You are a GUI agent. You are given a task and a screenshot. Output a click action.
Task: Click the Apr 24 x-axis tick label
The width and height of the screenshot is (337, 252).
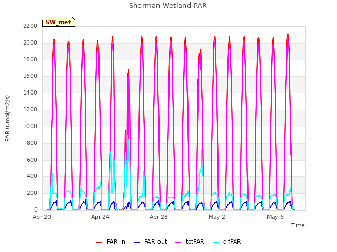coord(100,217)
